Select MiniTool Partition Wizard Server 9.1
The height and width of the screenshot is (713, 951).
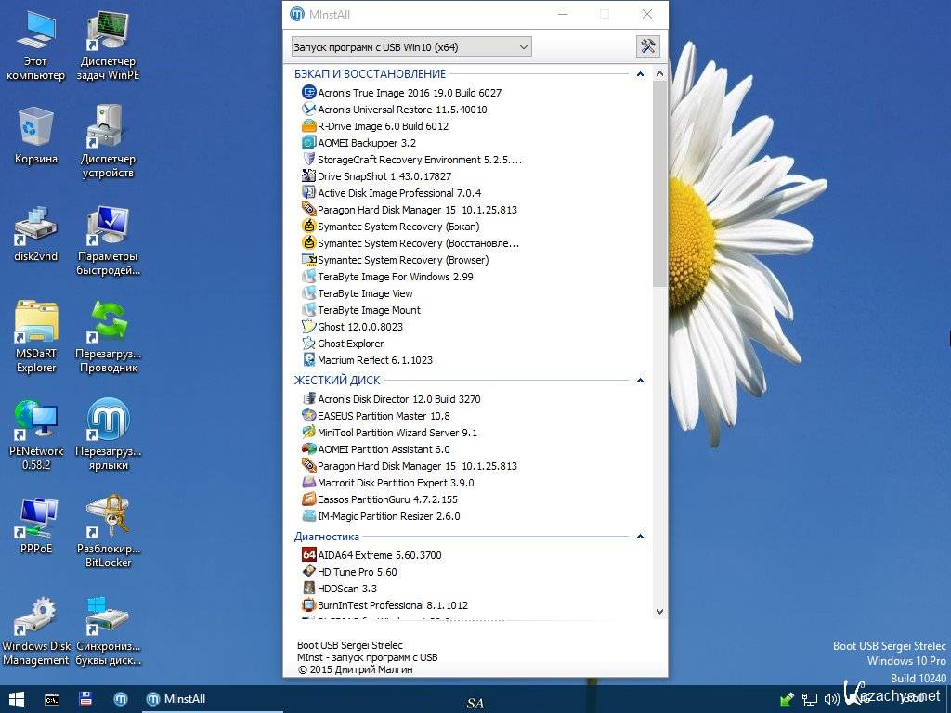point(397,433)
